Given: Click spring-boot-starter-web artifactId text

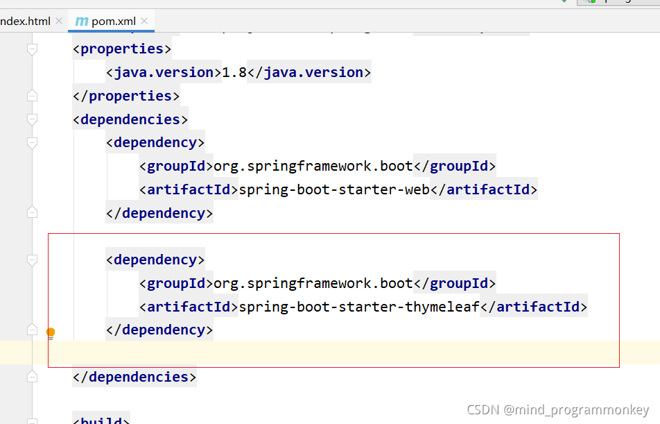Looking at the screenshot, I should (334, 189).
